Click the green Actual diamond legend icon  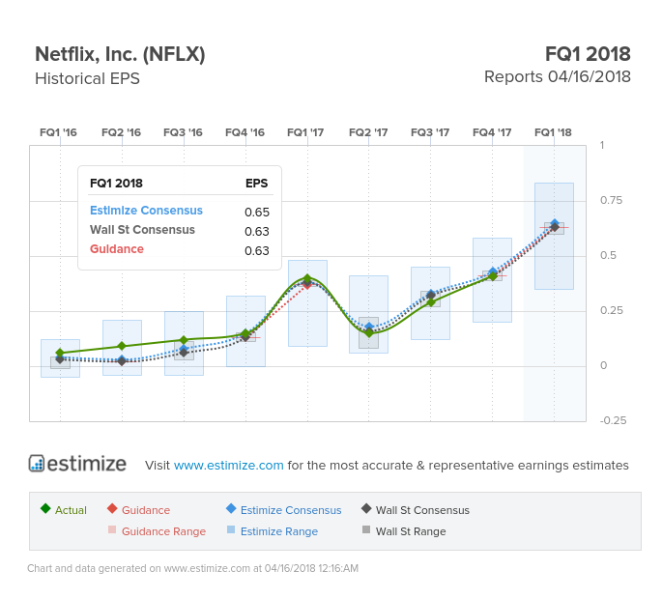(45, 508)
